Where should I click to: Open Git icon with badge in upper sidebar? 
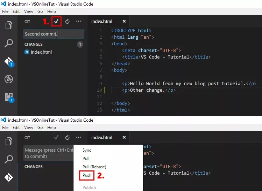point(9,62)
